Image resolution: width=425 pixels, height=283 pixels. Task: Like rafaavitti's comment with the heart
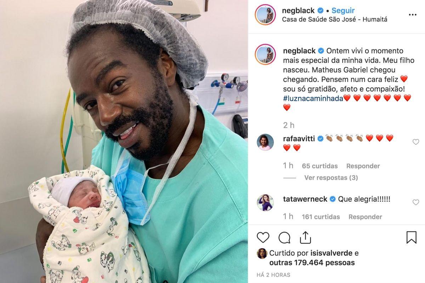[x=416, y=142]
